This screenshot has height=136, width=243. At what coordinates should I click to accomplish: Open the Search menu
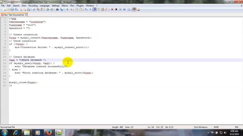[16, 6]
